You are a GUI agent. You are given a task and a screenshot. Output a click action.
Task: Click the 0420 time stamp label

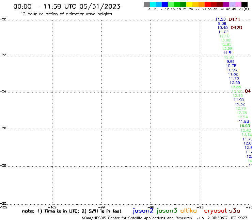tap(236, 28)
